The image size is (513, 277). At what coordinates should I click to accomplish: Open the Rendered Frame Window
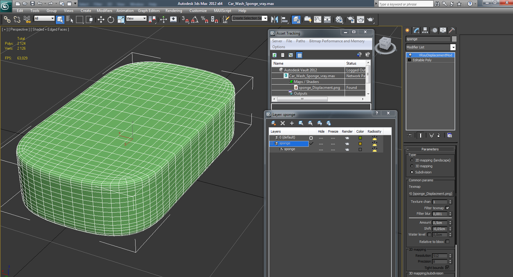pyautogui.click(x=361, y=19)
